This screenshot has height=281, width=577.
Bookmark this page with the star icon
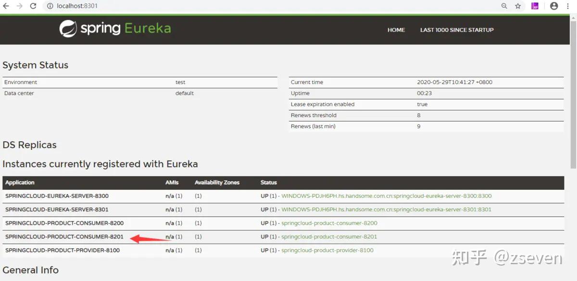(517, 6)
